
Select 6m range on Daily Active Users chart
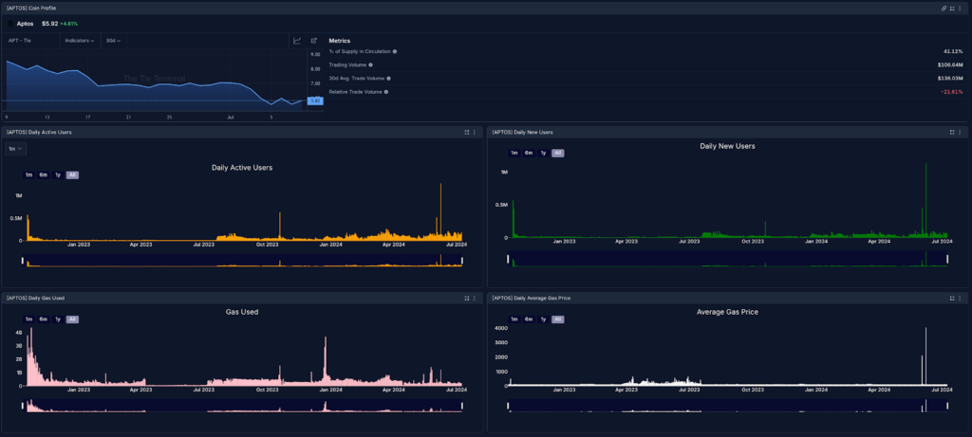[44, 175]
